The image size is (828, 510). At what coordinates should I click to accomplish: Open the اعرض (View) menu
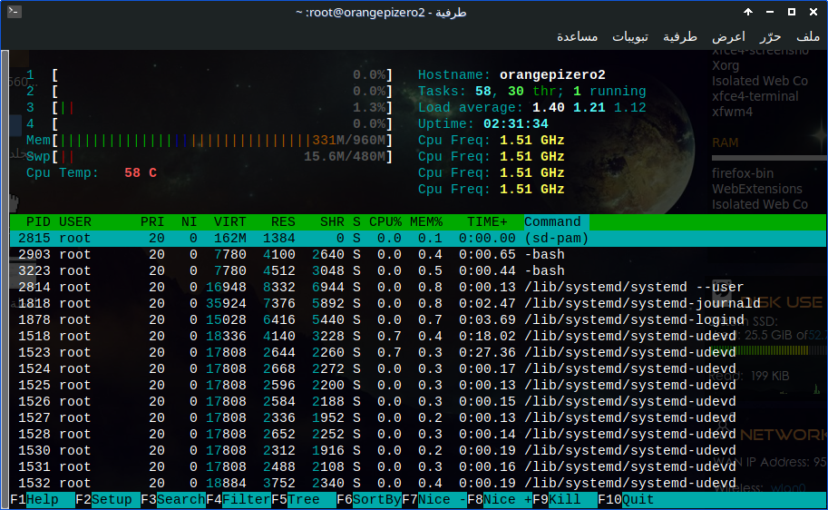coord(728,37)
